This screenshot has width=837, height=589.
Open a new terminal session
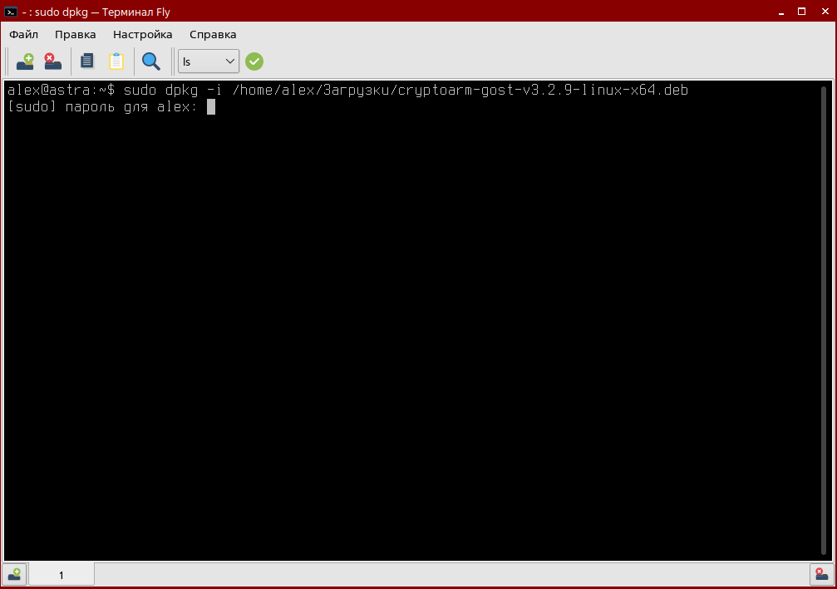[x=23, y=61]
